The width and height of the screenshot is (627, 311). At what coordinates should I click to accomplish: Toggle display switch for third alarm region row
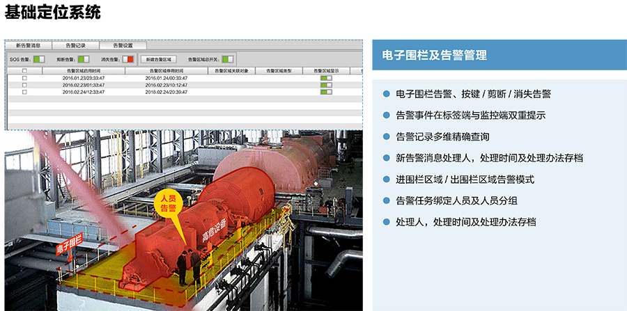point(325,92)
